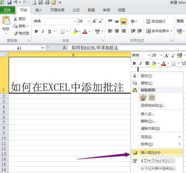Switch to Page Layout (页面布局) tab
This screenshot has height=173, width=186.
57,10
